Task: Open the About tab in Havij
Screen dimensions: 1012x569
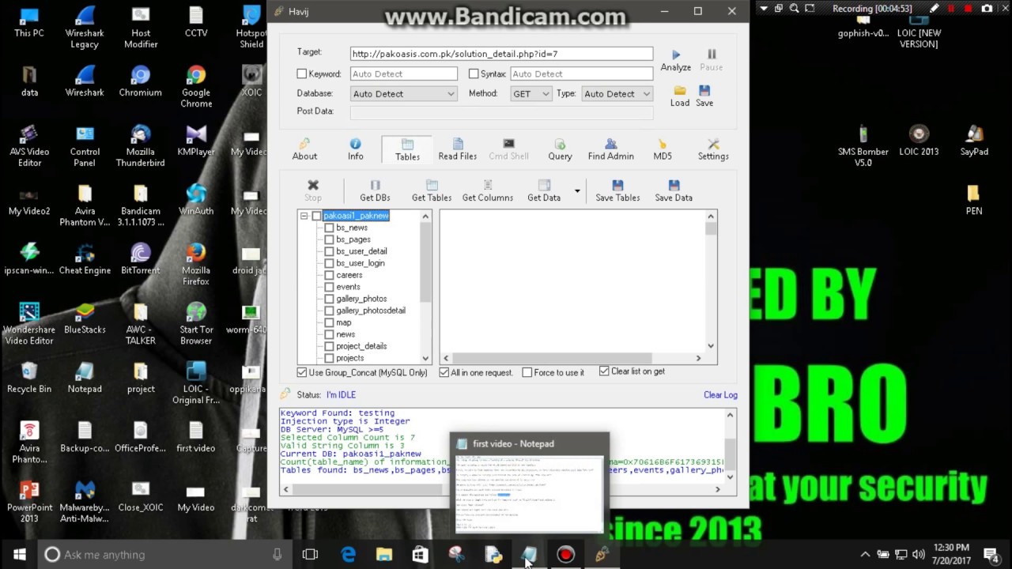Action: pos(304,149)
